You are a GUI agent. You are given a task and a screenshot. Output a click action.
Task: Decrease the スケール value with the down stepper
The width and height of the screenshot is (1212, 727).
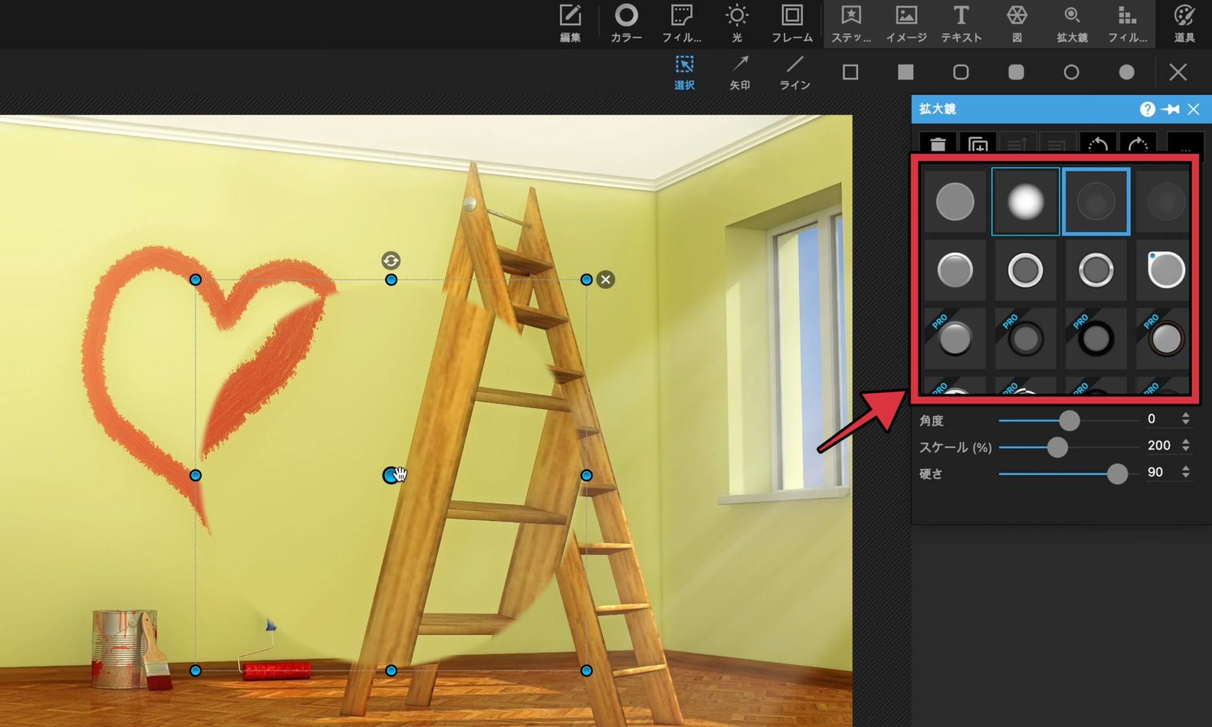pos(1185,449)
